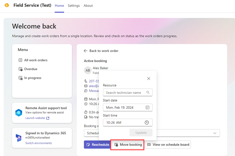
Task: Click the Move booking button
Action: pyautogui.click(x=127, y=145)
